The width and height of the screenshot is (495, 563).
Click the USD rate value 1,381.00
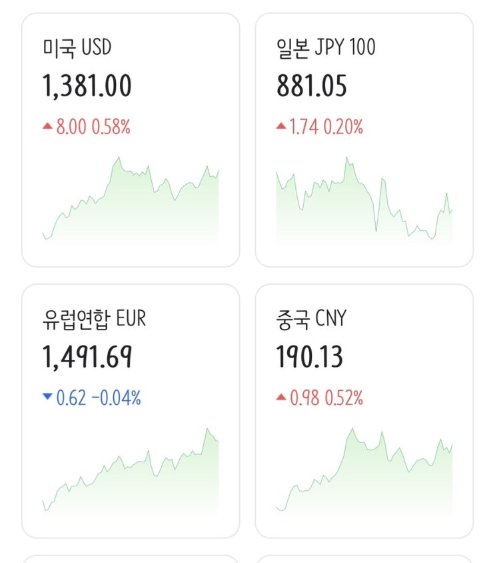click(x=87, y=86)
